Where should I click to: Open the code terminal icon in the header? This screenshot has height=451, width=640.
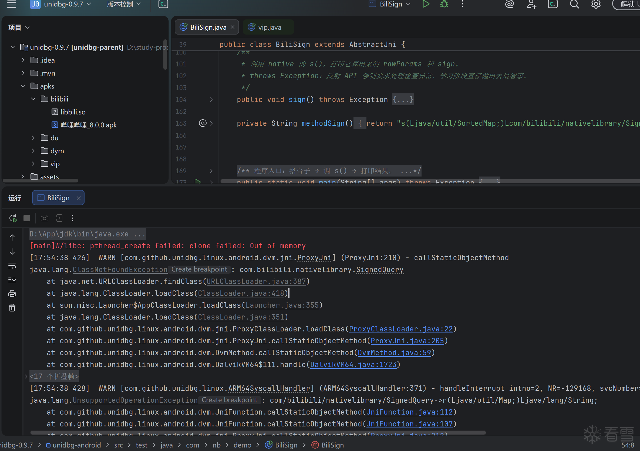[x=163, y=4]
